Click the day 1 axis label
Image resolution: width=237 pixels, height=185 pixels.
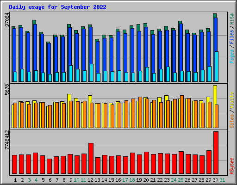click(x=15, y=180)
